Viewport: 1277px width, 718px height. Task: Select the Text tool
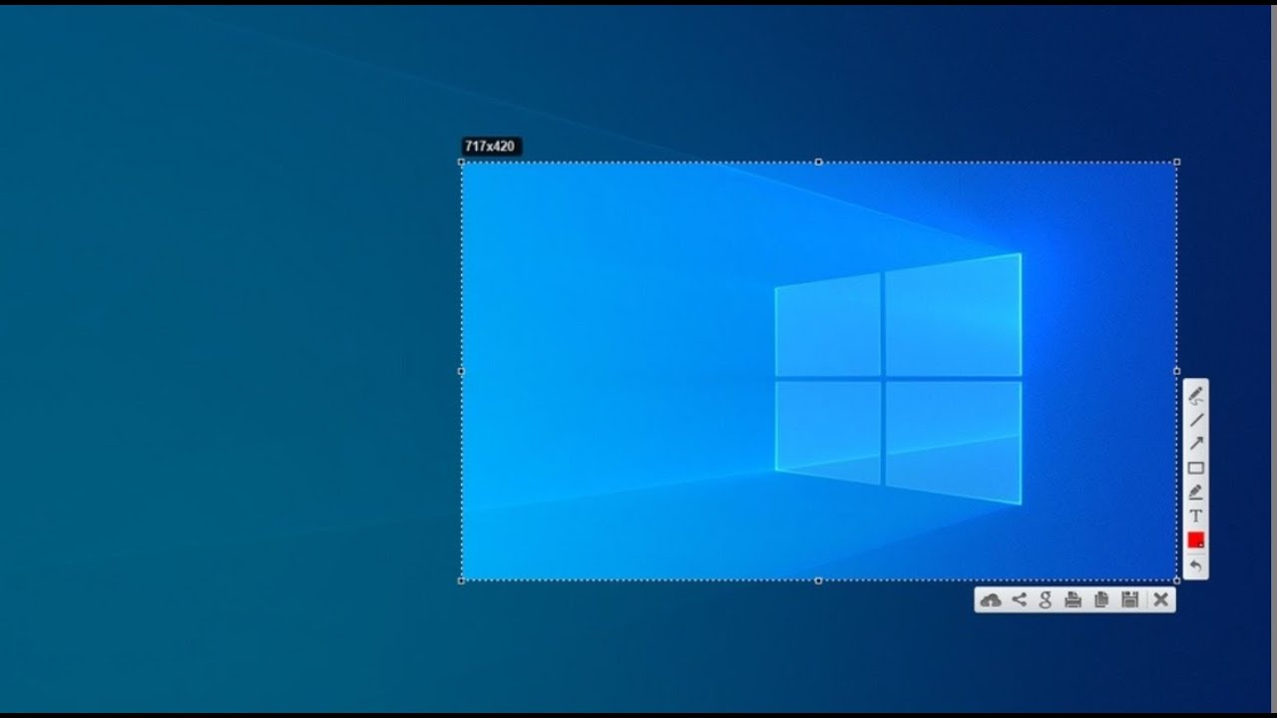[1195, 516]
